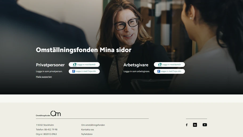Click the Omställningsfonden Mina sidor heading

click(84, 50)
